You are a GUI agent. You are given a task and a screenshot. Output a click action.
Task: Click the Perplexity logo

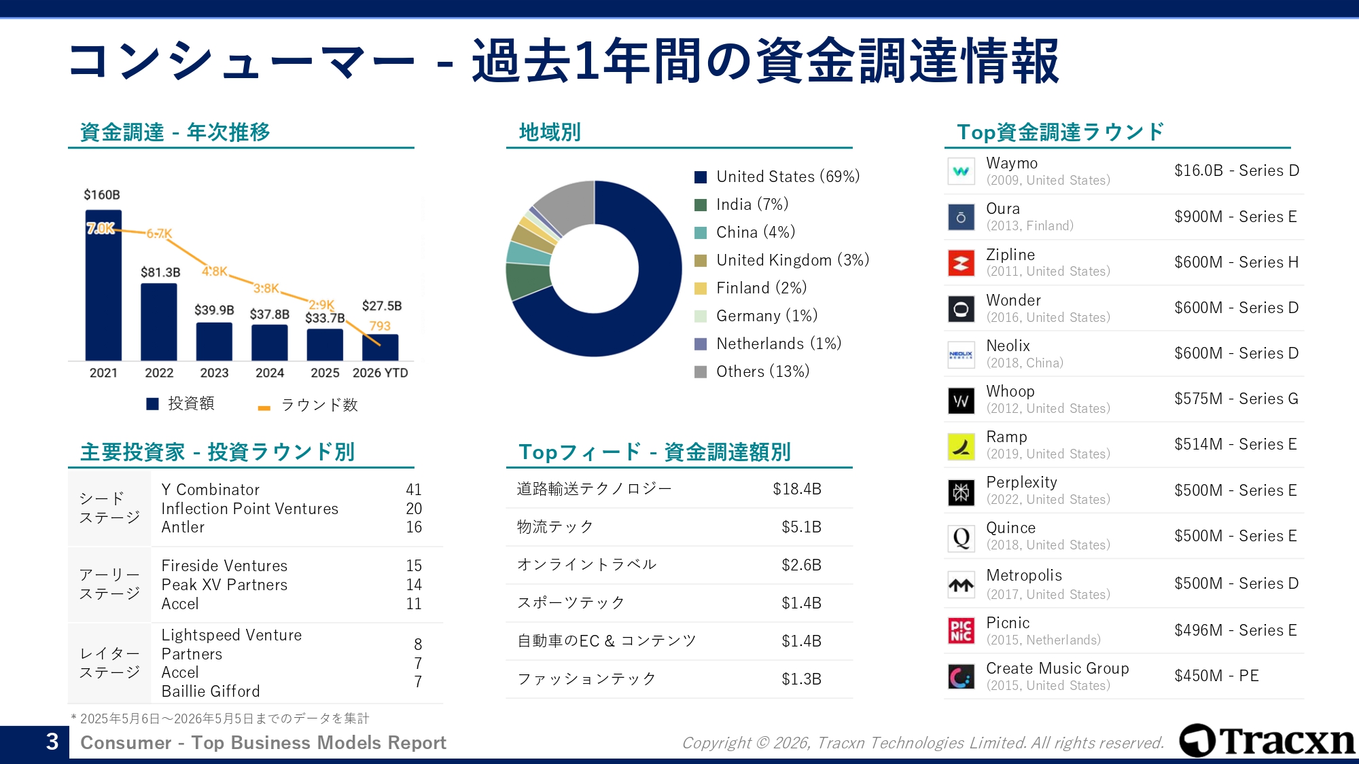point(961,492)
